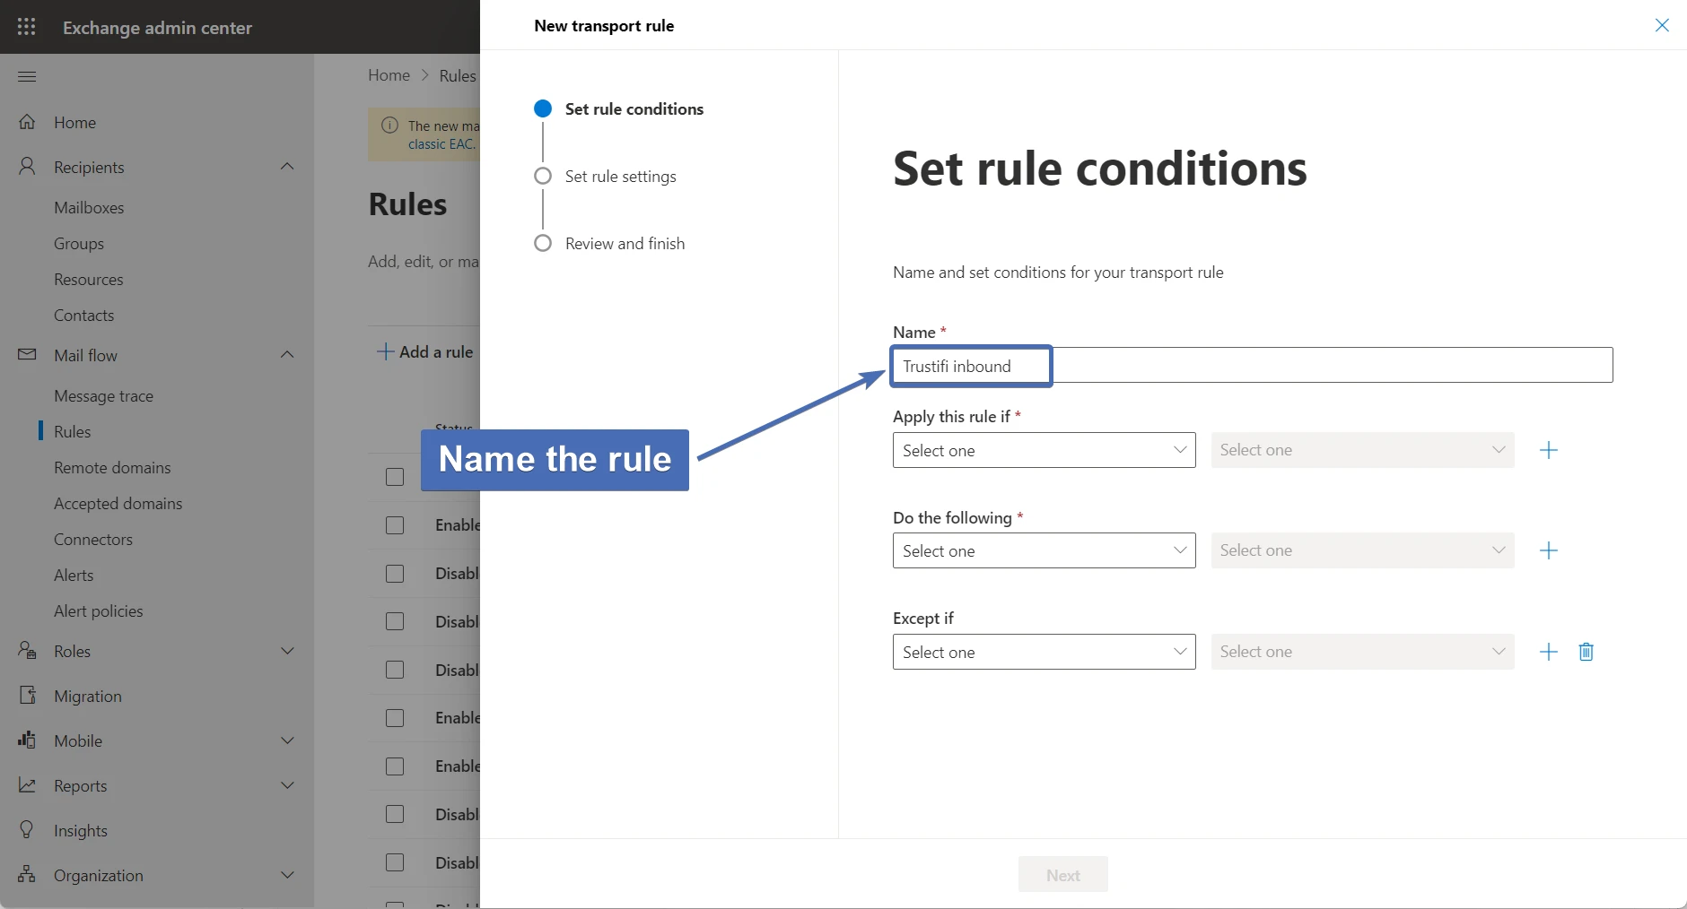
Task: Delete the Except if condition with trash icon
Action: [1586, 652]
